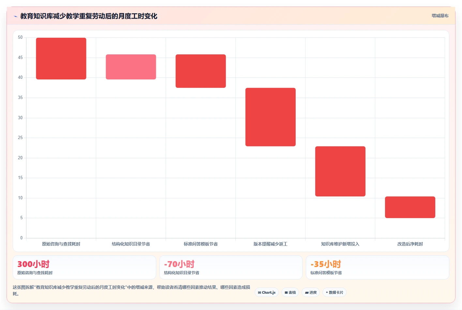The height and width of the screenshot is (310, 462).
Task: Click y-axis value 40
Action: point(20,77)
